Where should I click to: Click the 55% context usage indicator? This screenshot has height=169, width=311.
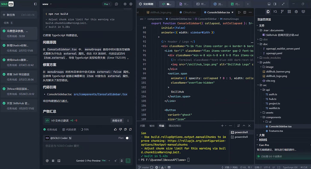click(x=85, y=130)
